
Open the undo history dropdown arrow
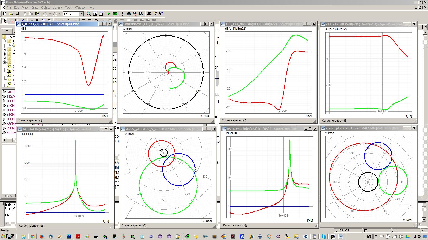tap(50, 14)
